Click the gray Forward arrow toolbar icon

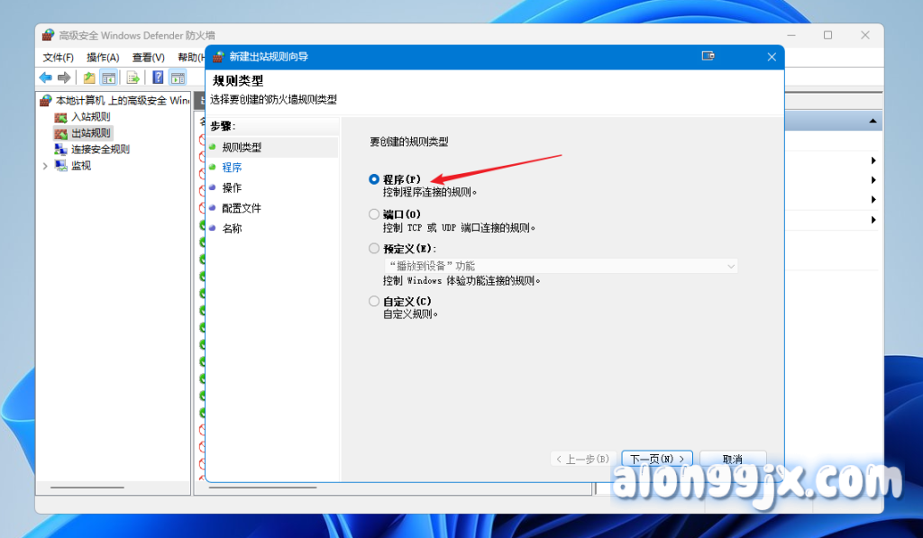point(64,78)
